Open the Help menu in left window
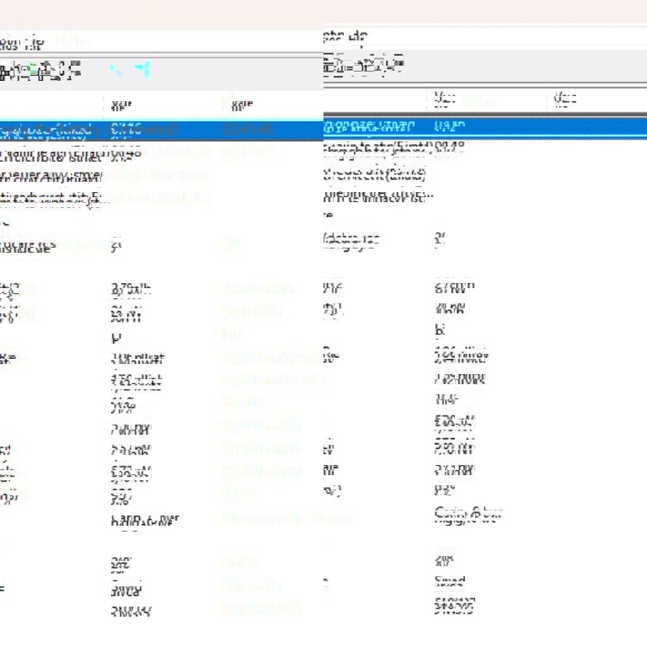Image resolution: width=647 pixels, height=647 pixels. point(35,44)
